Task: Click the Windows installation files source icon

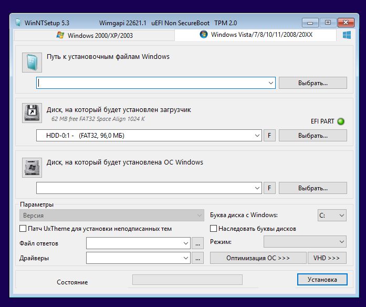Action: (32, 63)
